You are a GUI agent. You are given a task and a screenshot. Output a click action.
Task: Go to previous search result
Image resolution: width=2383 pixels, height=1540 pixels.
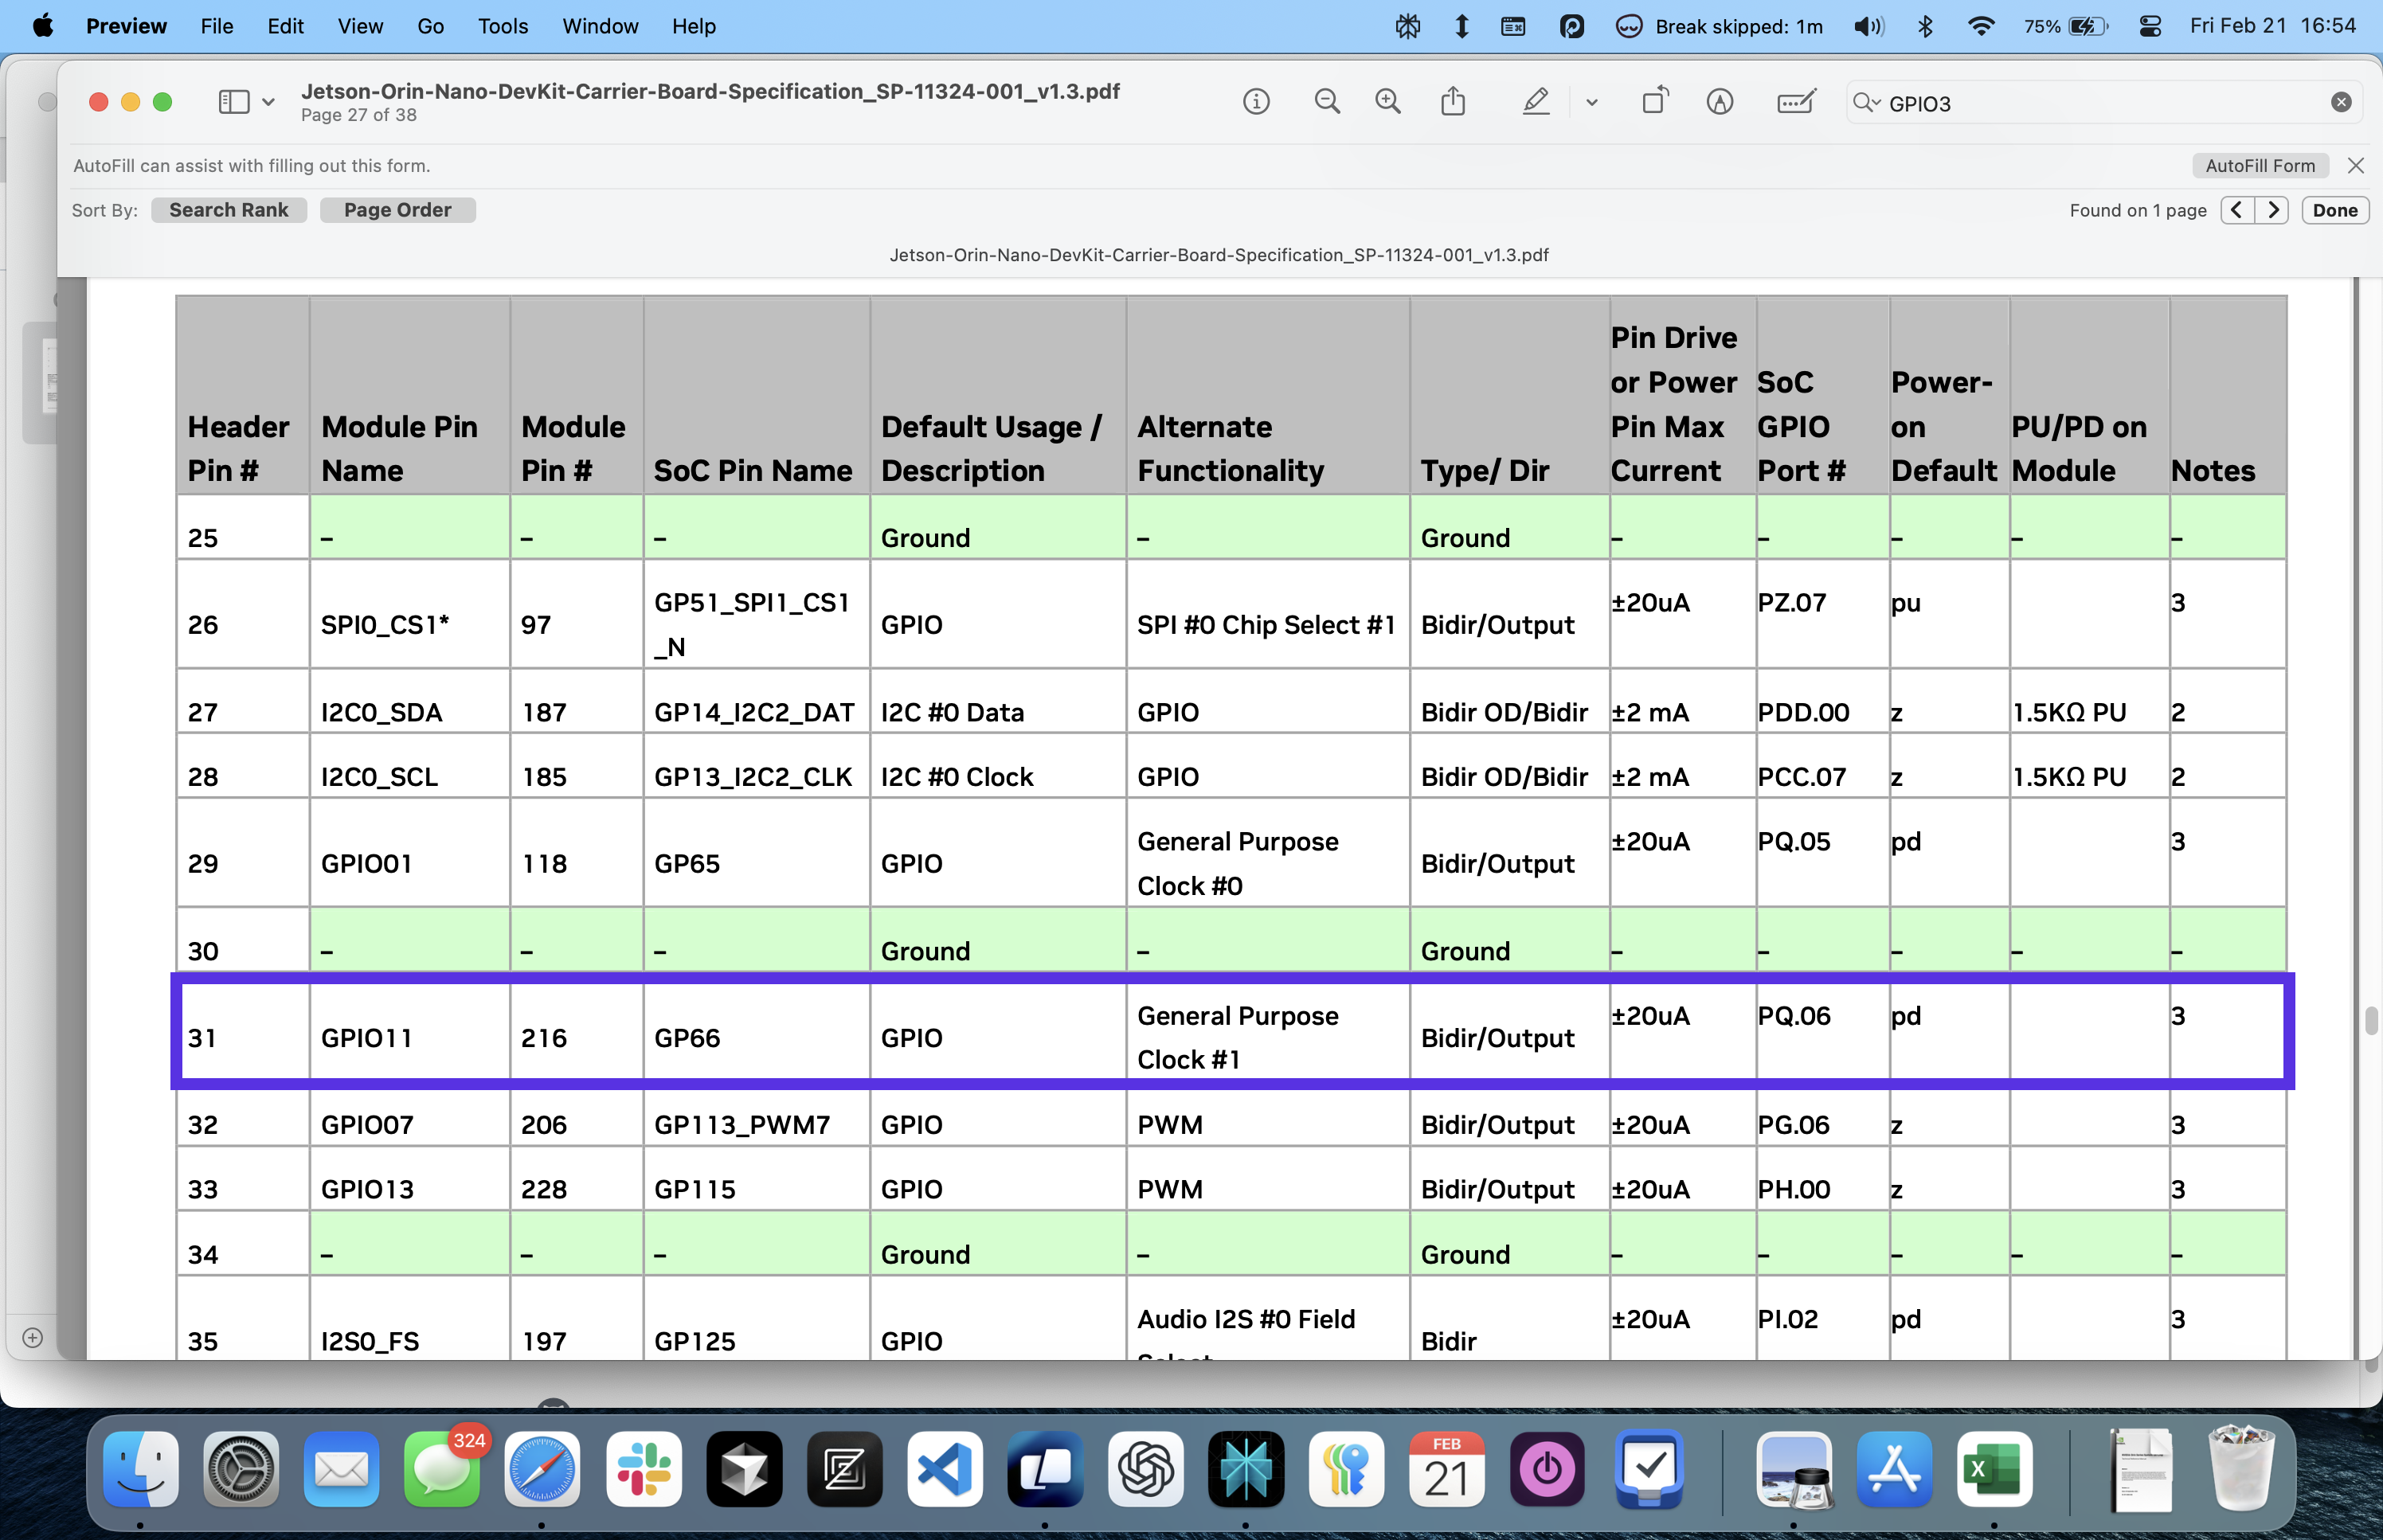click(x=2237, y=210)
